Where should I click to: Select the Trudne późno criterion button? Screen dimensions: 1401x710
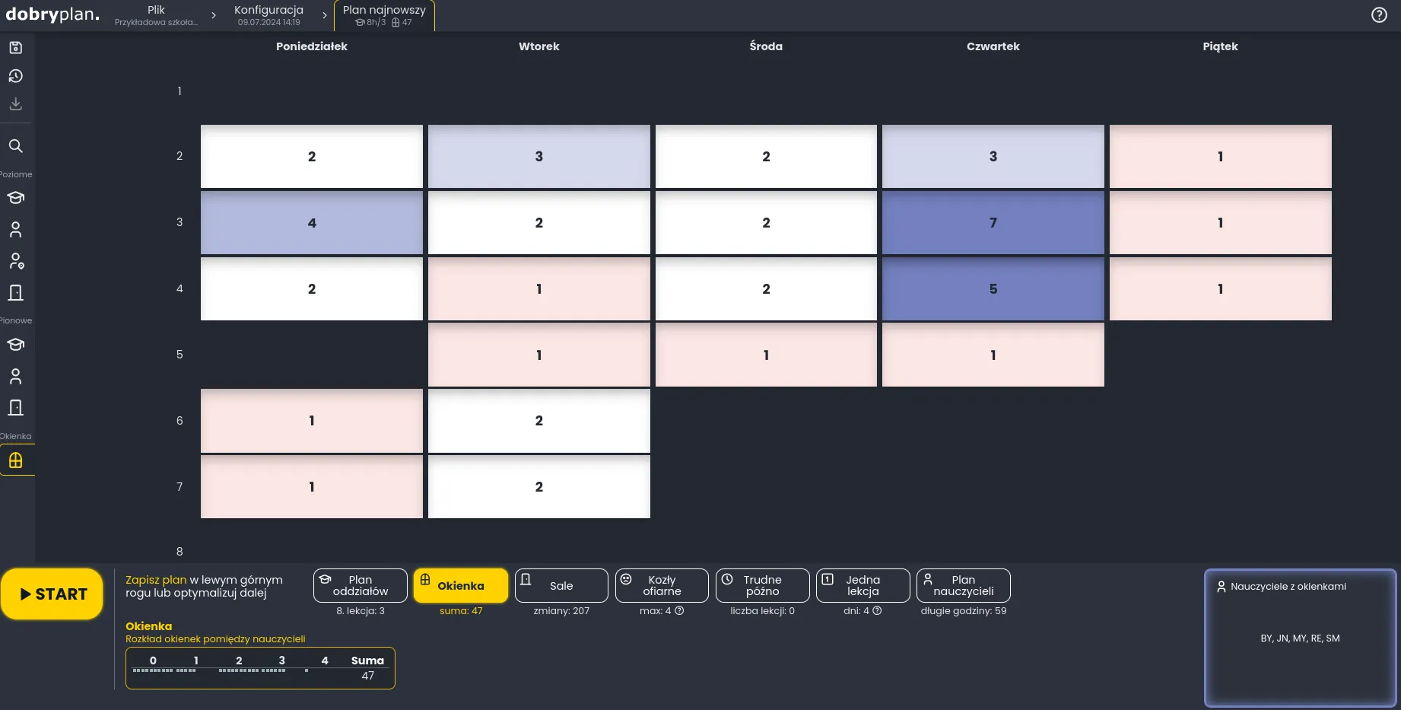(x=762, y=585)
